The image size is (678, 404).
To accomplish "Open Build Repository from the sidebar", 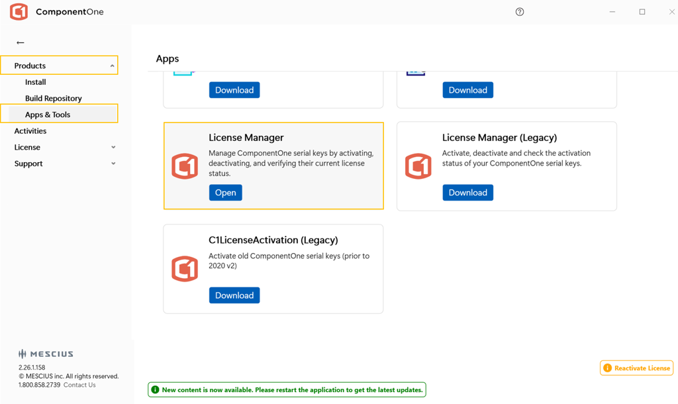I will tap(54, 98).
